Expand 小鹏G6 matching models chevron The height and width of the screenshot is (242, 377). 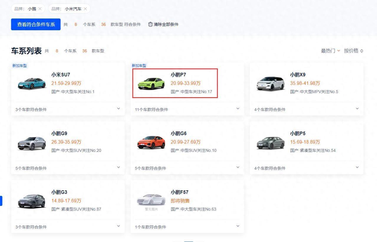tap(238, 167)
